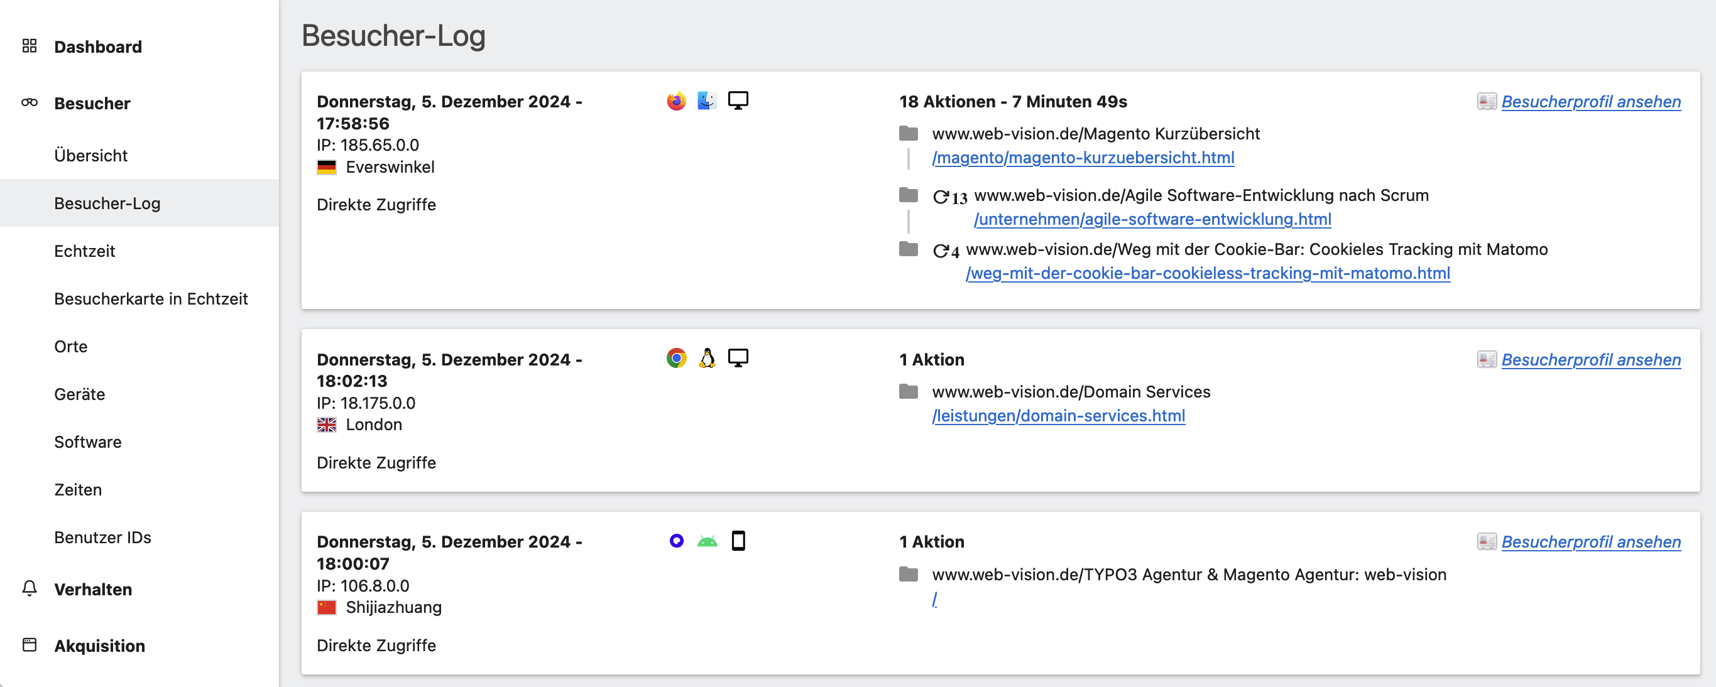Click the Chinese flag next to Shijiazhuang
Viewport: 1716px width, 687px height.
326,607
